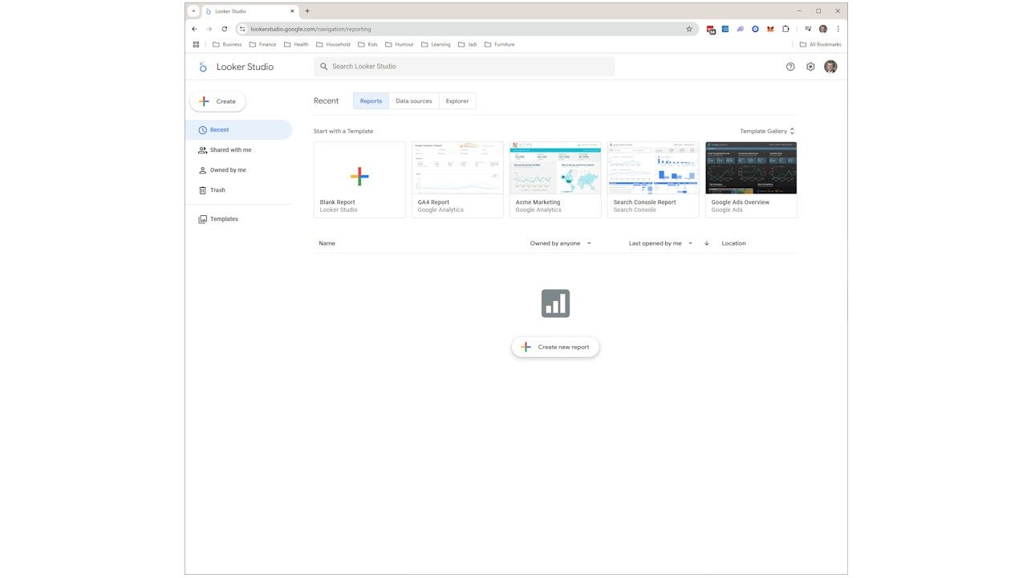Image resolution: width=1027 pixels, height=578 pixels.
Task: Open the Kids bookmarks folder
Action: pos(367,44)
